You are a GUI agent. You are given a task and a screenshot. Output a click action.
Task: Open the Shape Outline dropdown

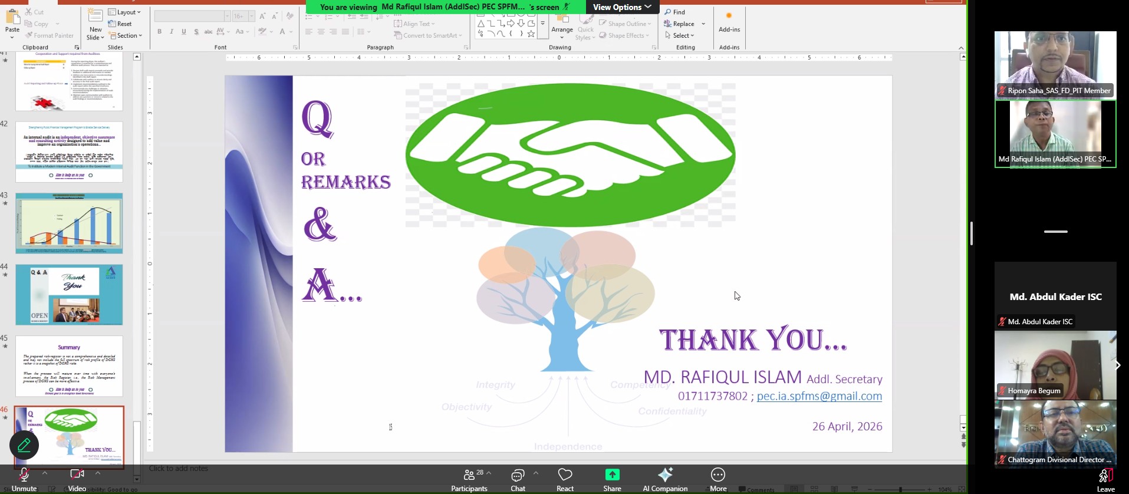tap(626, 24)
